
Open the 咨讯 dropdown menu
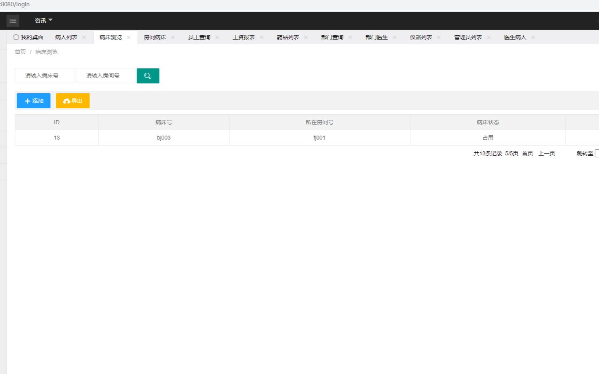[x=44, y=21]
